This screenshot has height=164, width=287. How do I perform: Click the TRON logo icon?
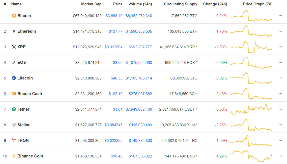14,140
